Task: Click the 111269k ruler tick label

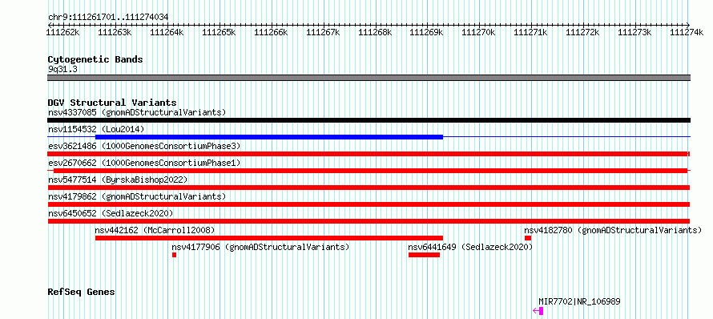Action: (427, 32)
